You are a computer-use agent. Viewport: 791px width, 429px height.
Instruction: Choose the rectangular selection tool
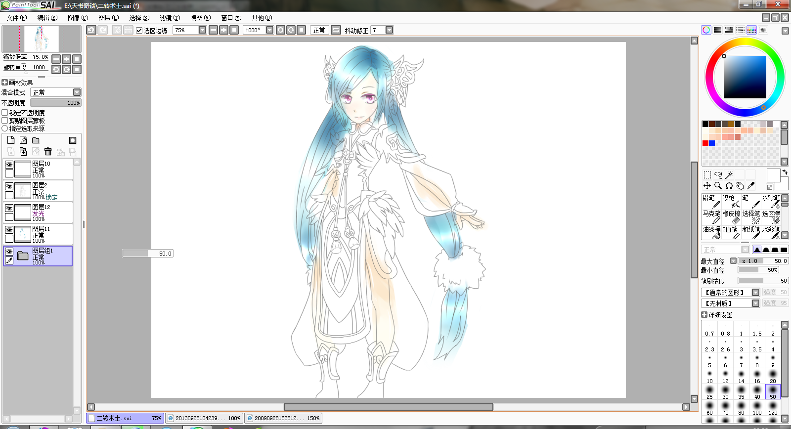(x=707, y=175)
